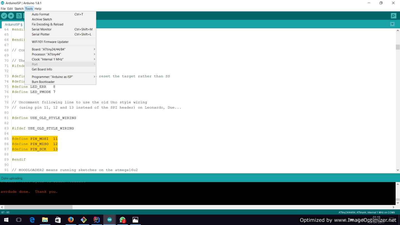Click the HOODLOADER2 comment line
This screenshot has width=400, height=225.
point(75,170)
